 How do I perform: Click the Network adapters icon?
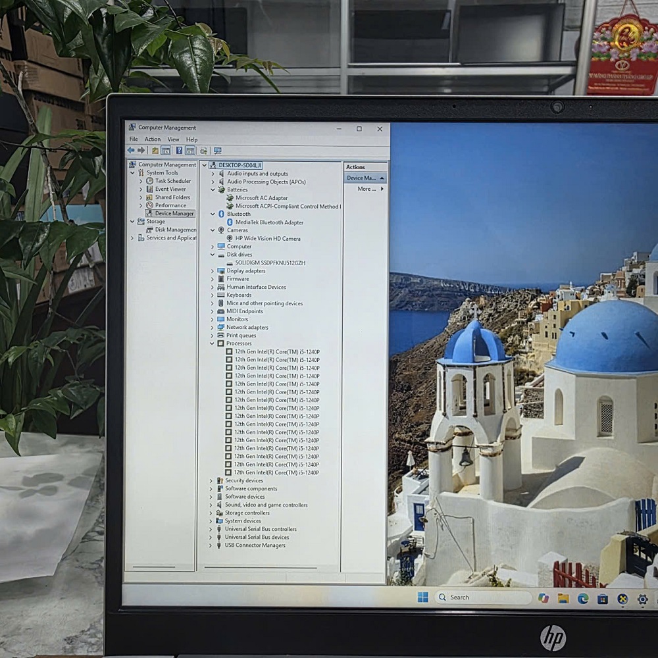(220, 327)
